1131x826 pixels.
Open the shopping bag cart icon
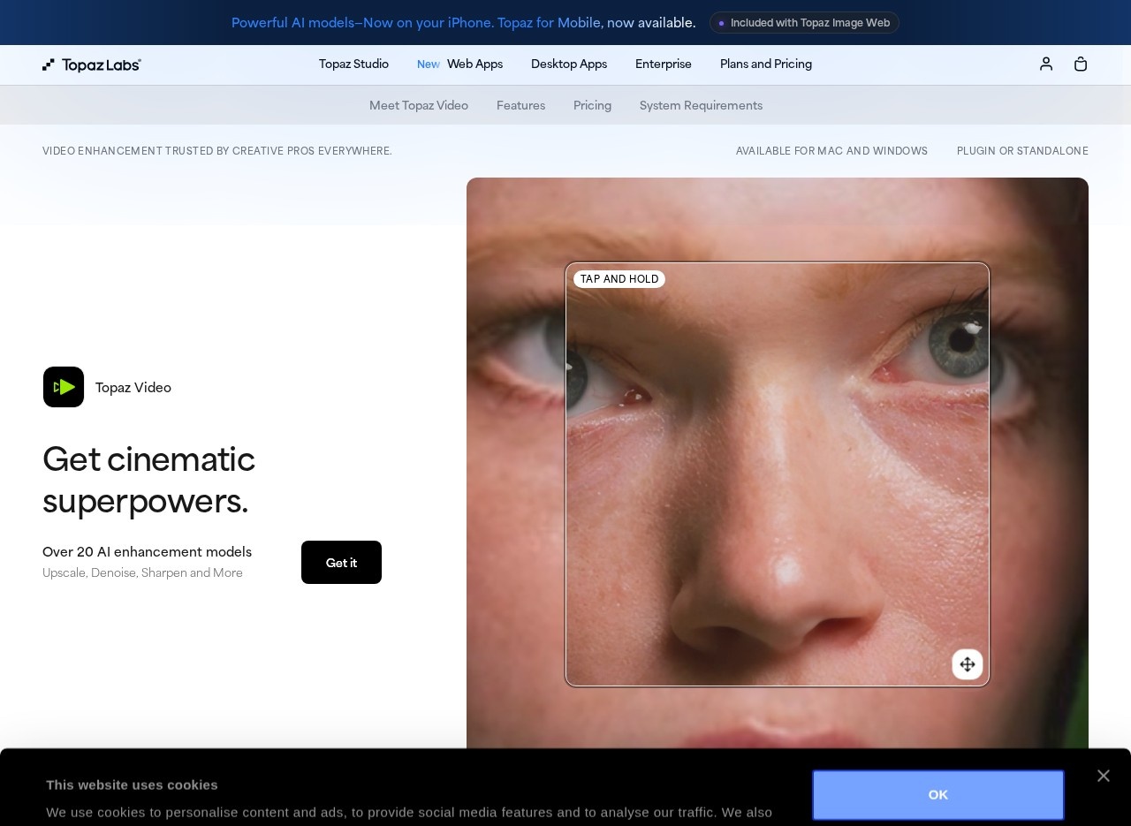pyautogui.click(x=1081, y=64)
